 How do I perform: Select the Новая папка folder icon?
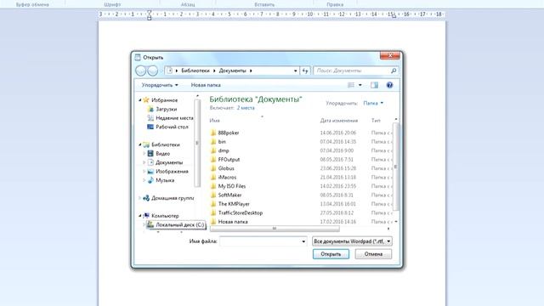pyautogui.click(x=213, y=222)
